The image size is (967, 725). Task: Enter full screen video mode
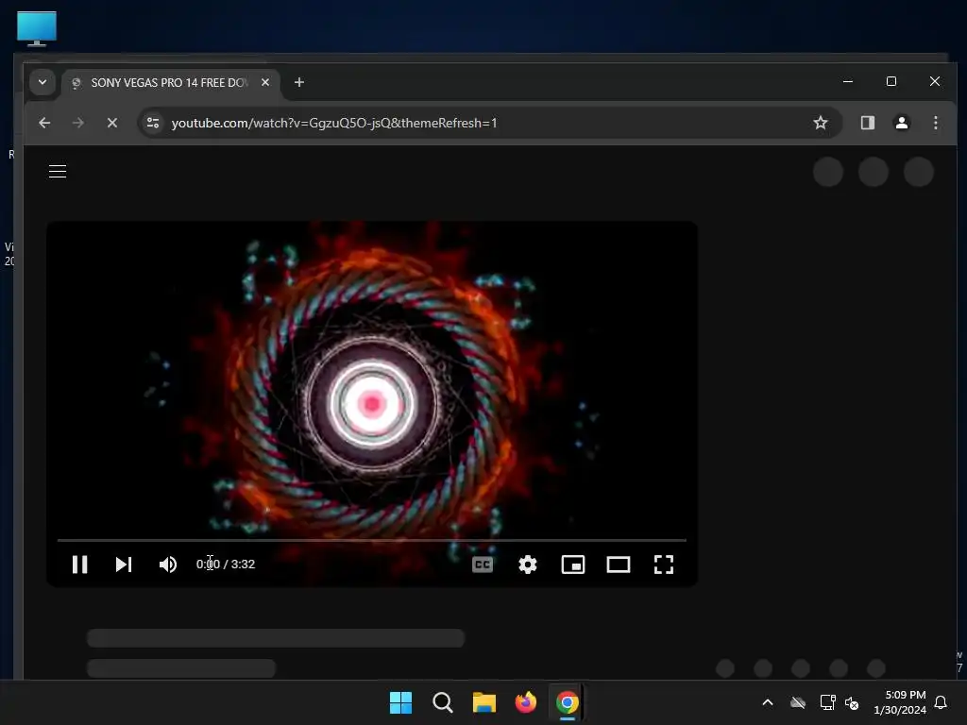664,565
